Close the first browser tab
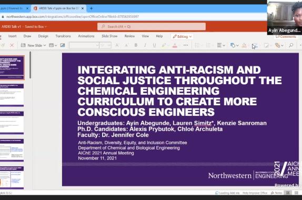Viewport: 302px width, 200px height. click(x=27, y=8)
